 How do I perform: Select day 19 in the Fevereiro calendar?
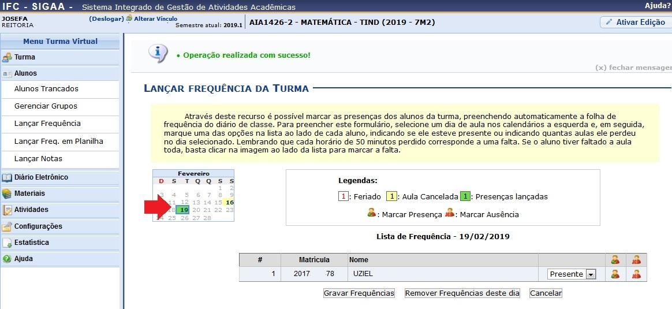coord(184,210)
